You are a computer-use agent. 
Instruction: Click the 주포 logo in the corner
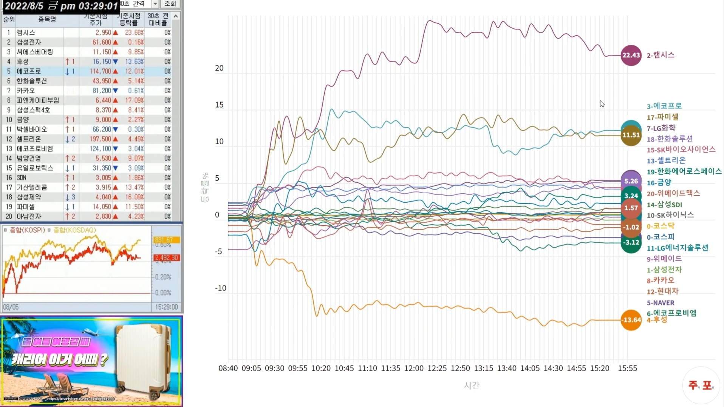click(701, 385)
